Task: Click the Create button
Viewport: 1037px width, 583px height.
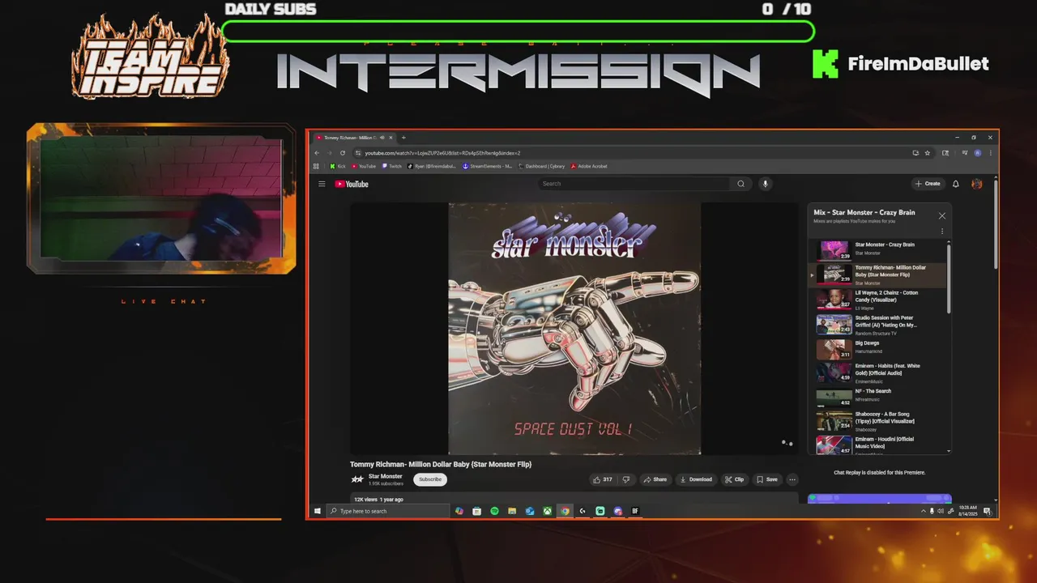Action: [928, 184]
